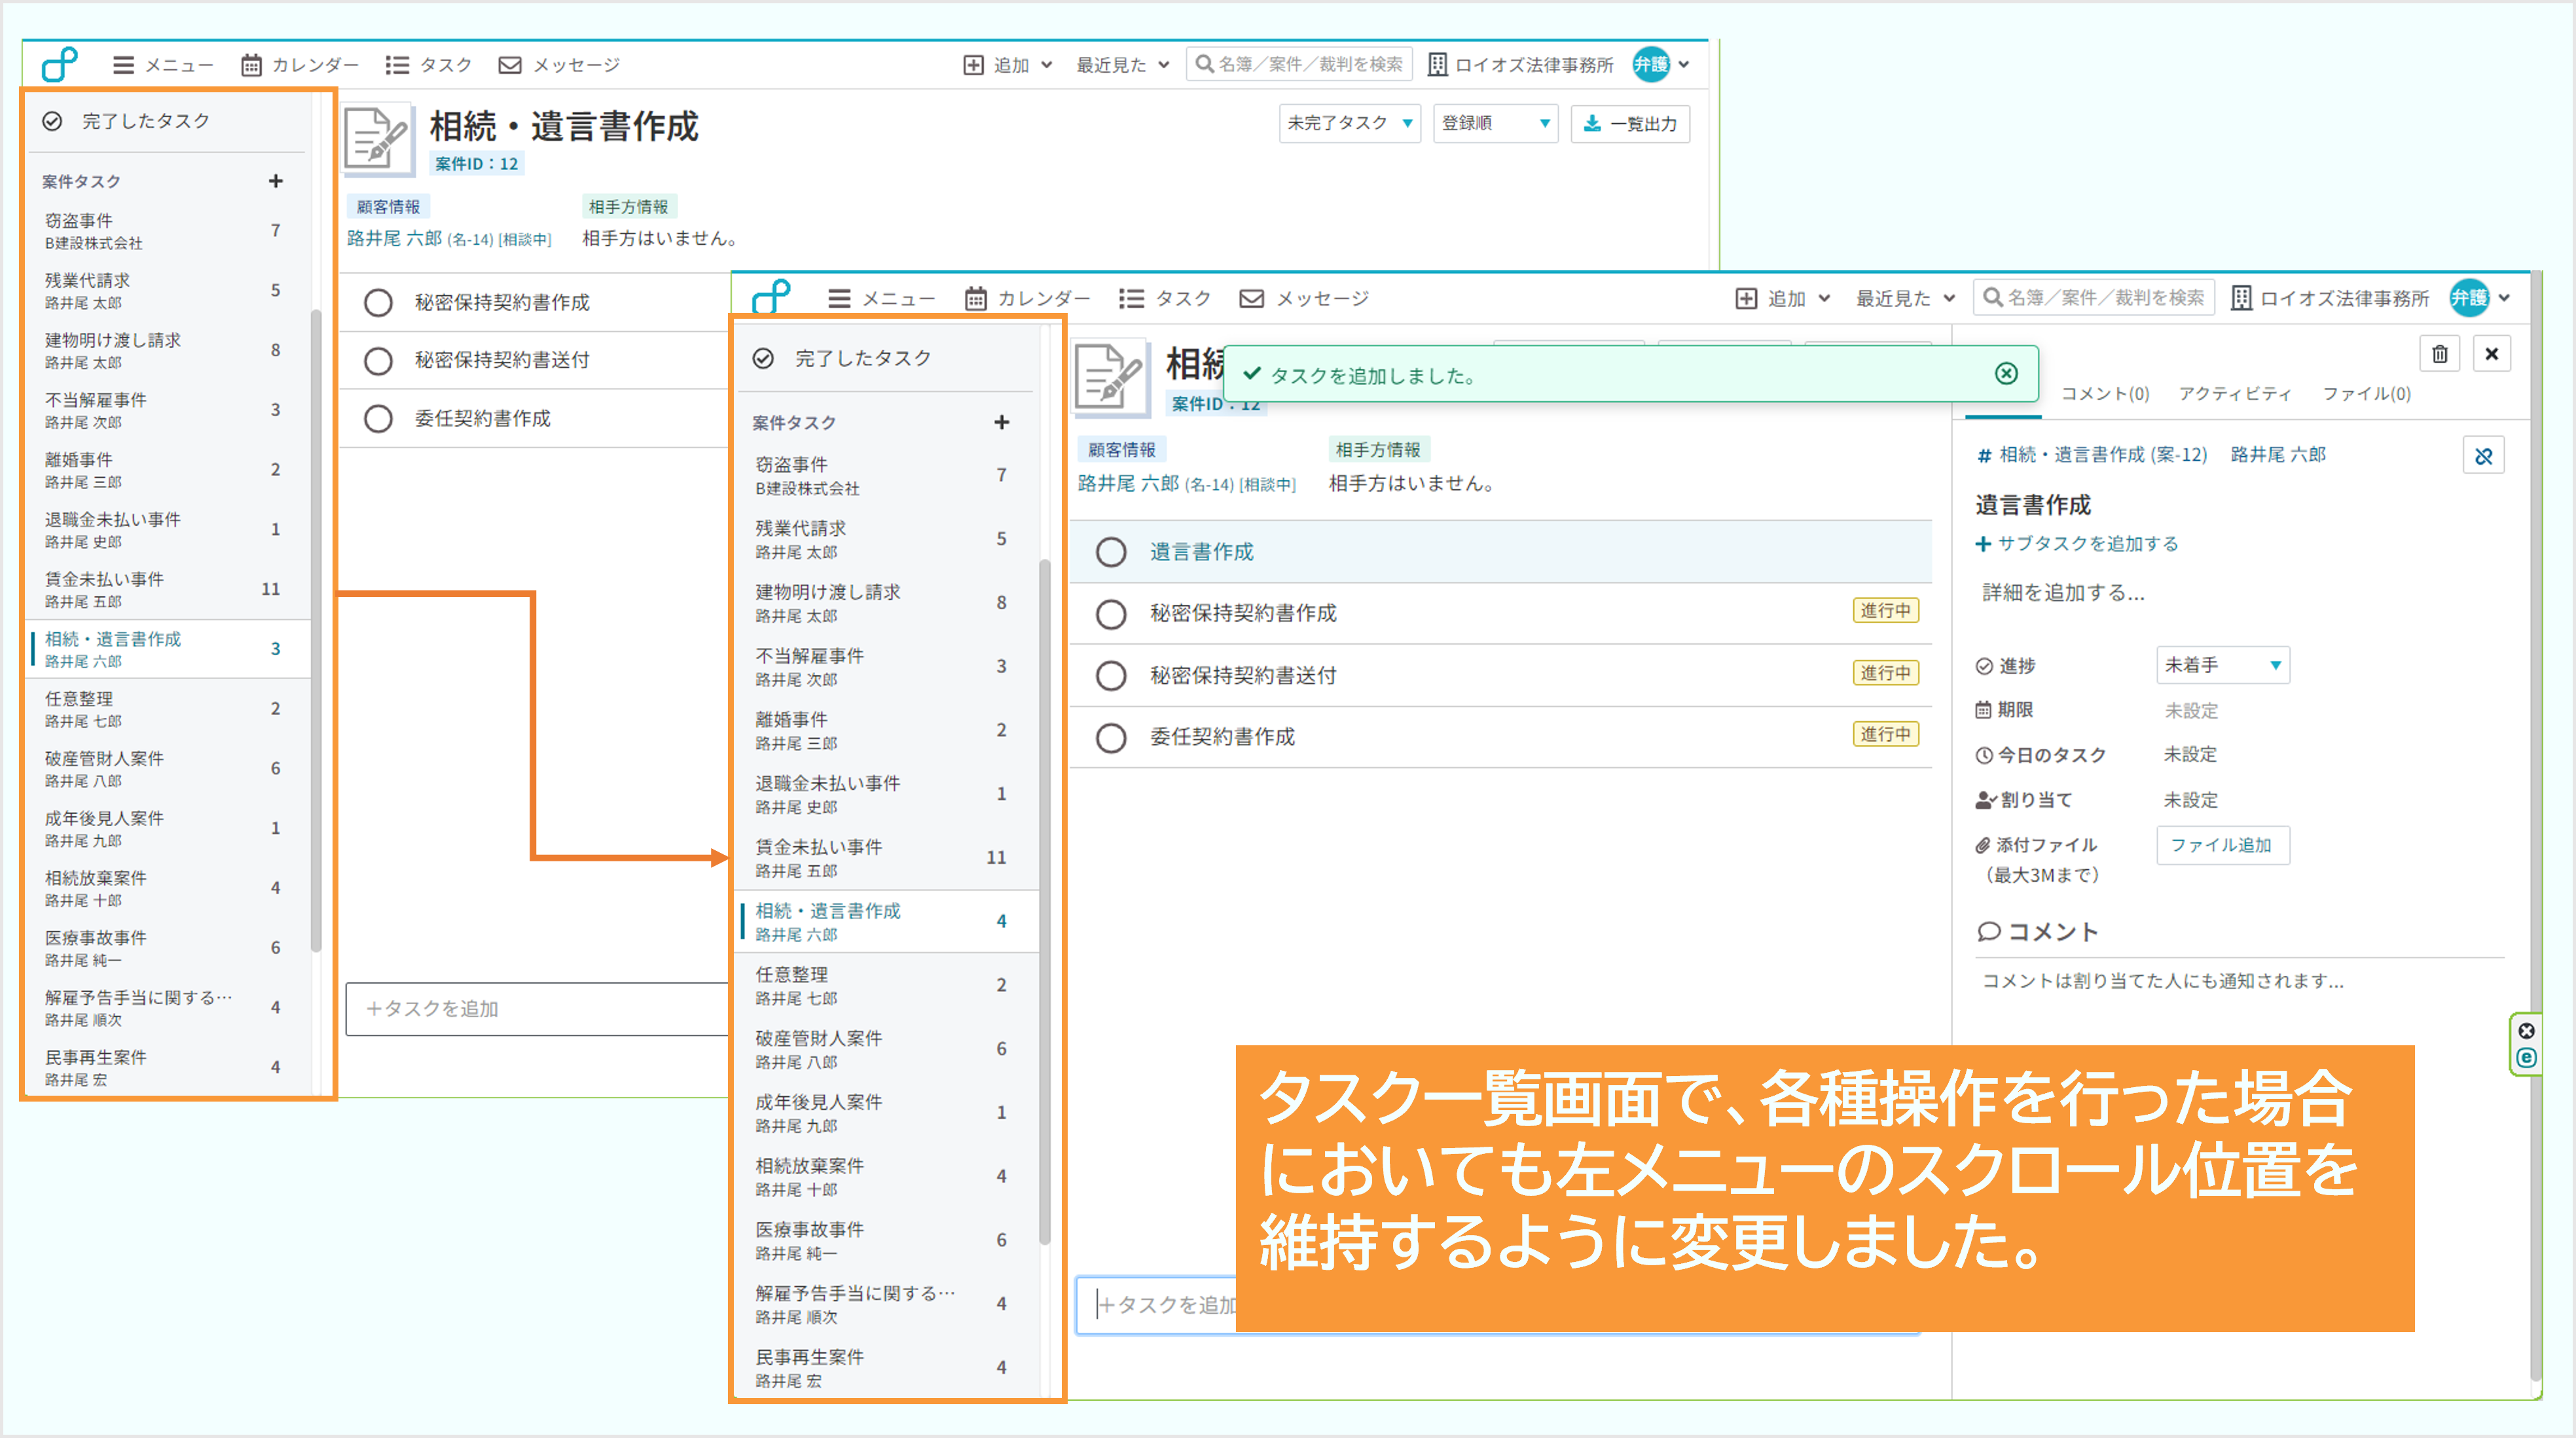This screenshot has height=1438, width=2576.
Task: Open タスク in the back window nav
Action: (428, 65)
